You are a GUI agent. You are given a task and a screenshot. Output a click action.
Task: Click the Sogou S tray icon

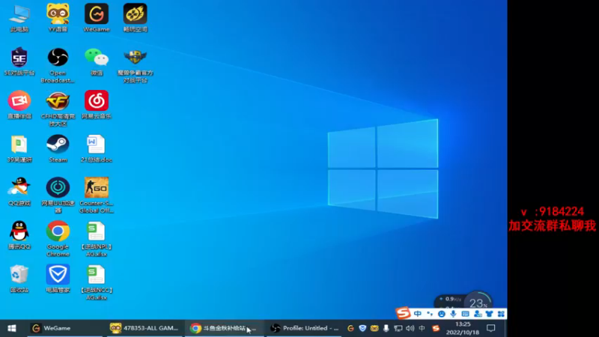point(436,328)
